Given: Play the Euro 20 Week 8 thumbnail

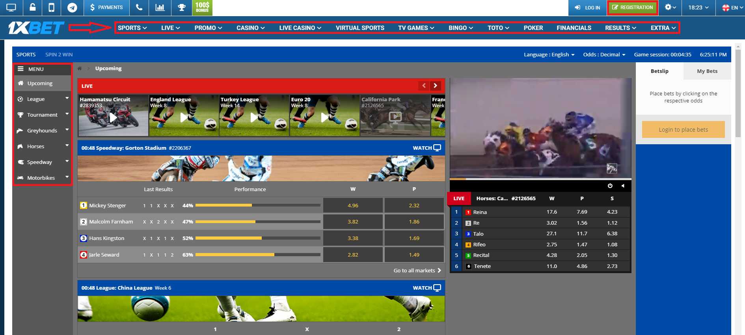Looking at the screenshot, I should coord(324,115).
